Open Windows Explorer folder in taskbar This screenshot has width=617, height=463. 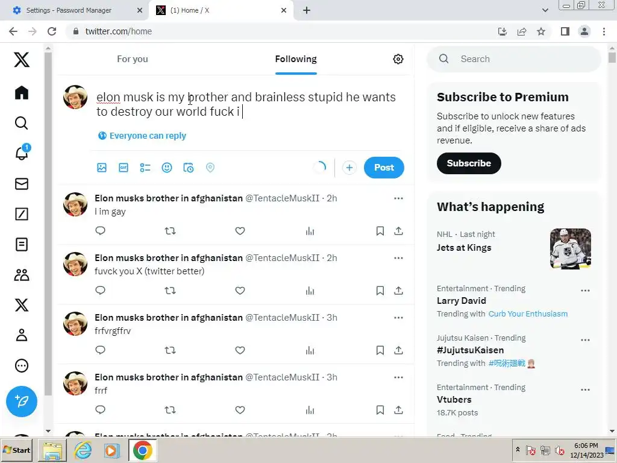(52, 450)
